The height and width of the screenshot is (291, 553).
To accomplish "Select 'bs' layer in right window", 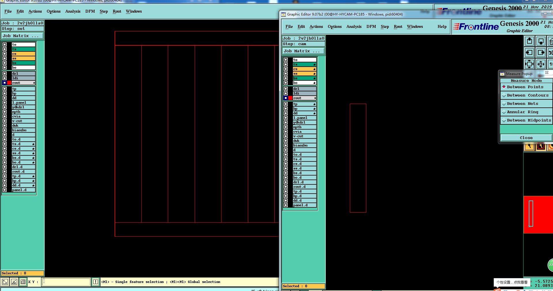I will [x=304, y=78].
